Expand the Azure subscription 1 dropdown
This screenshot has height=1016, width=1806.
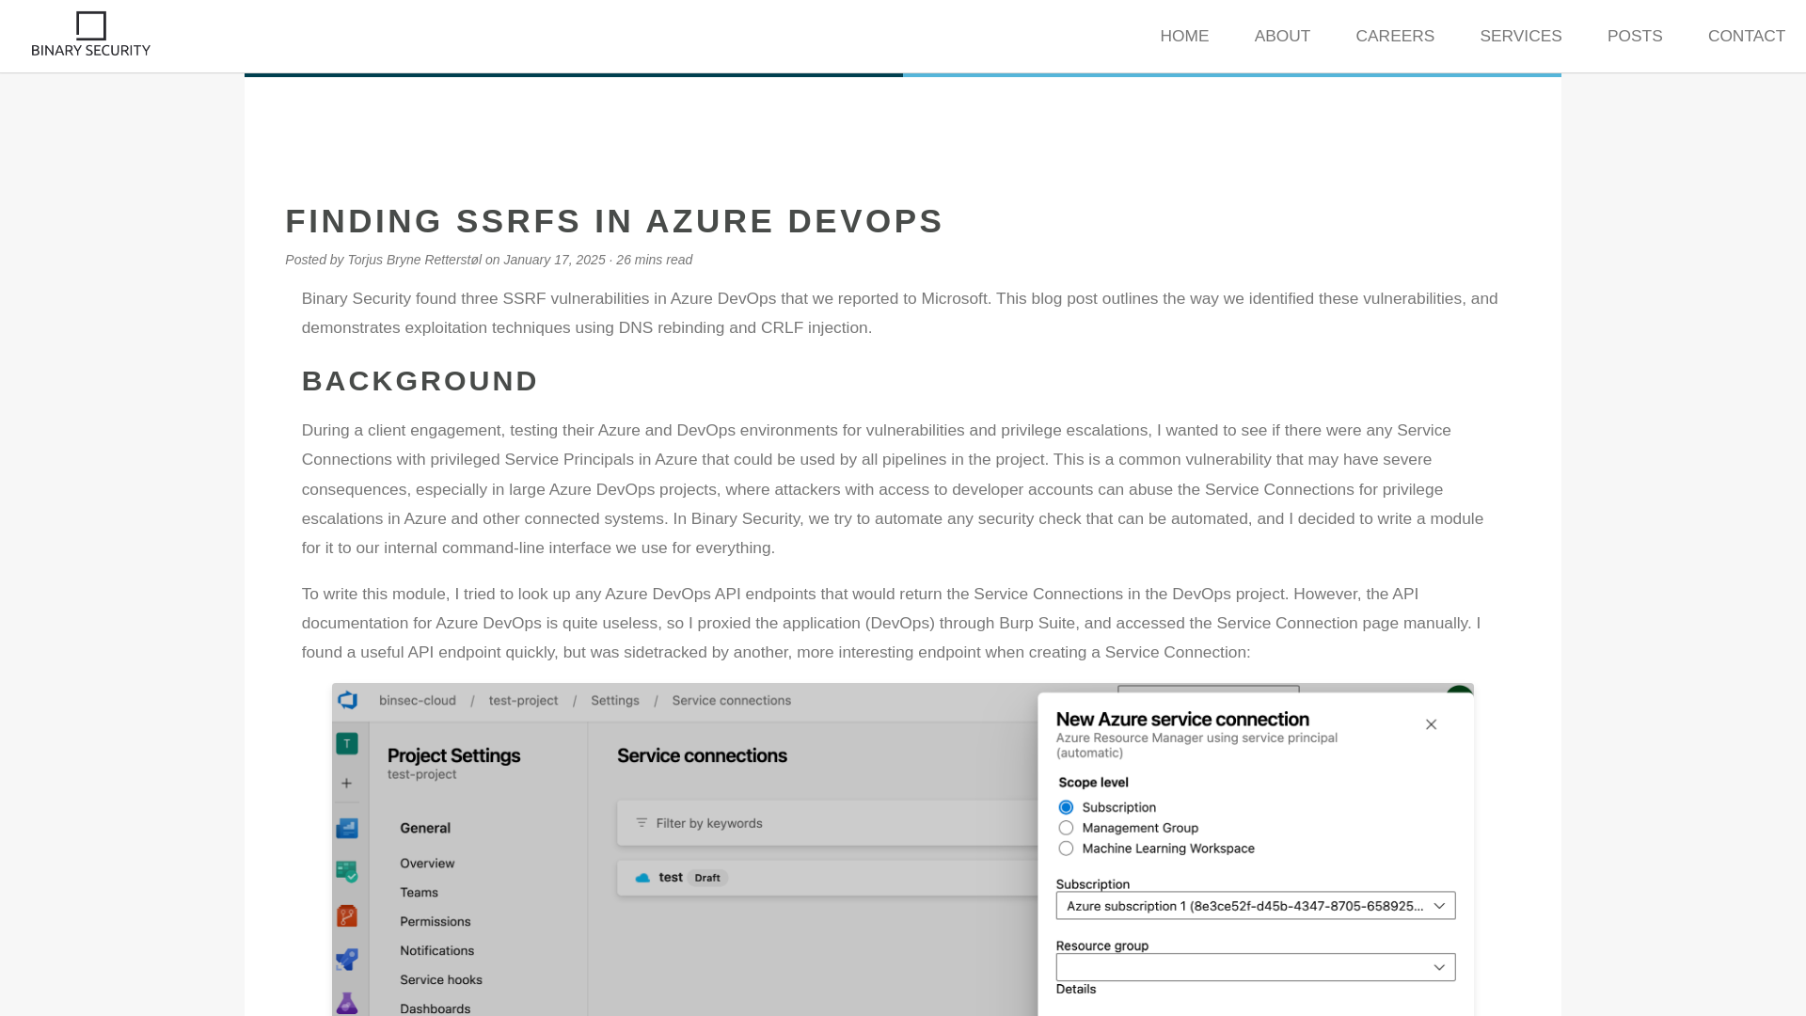(1439, 906)
